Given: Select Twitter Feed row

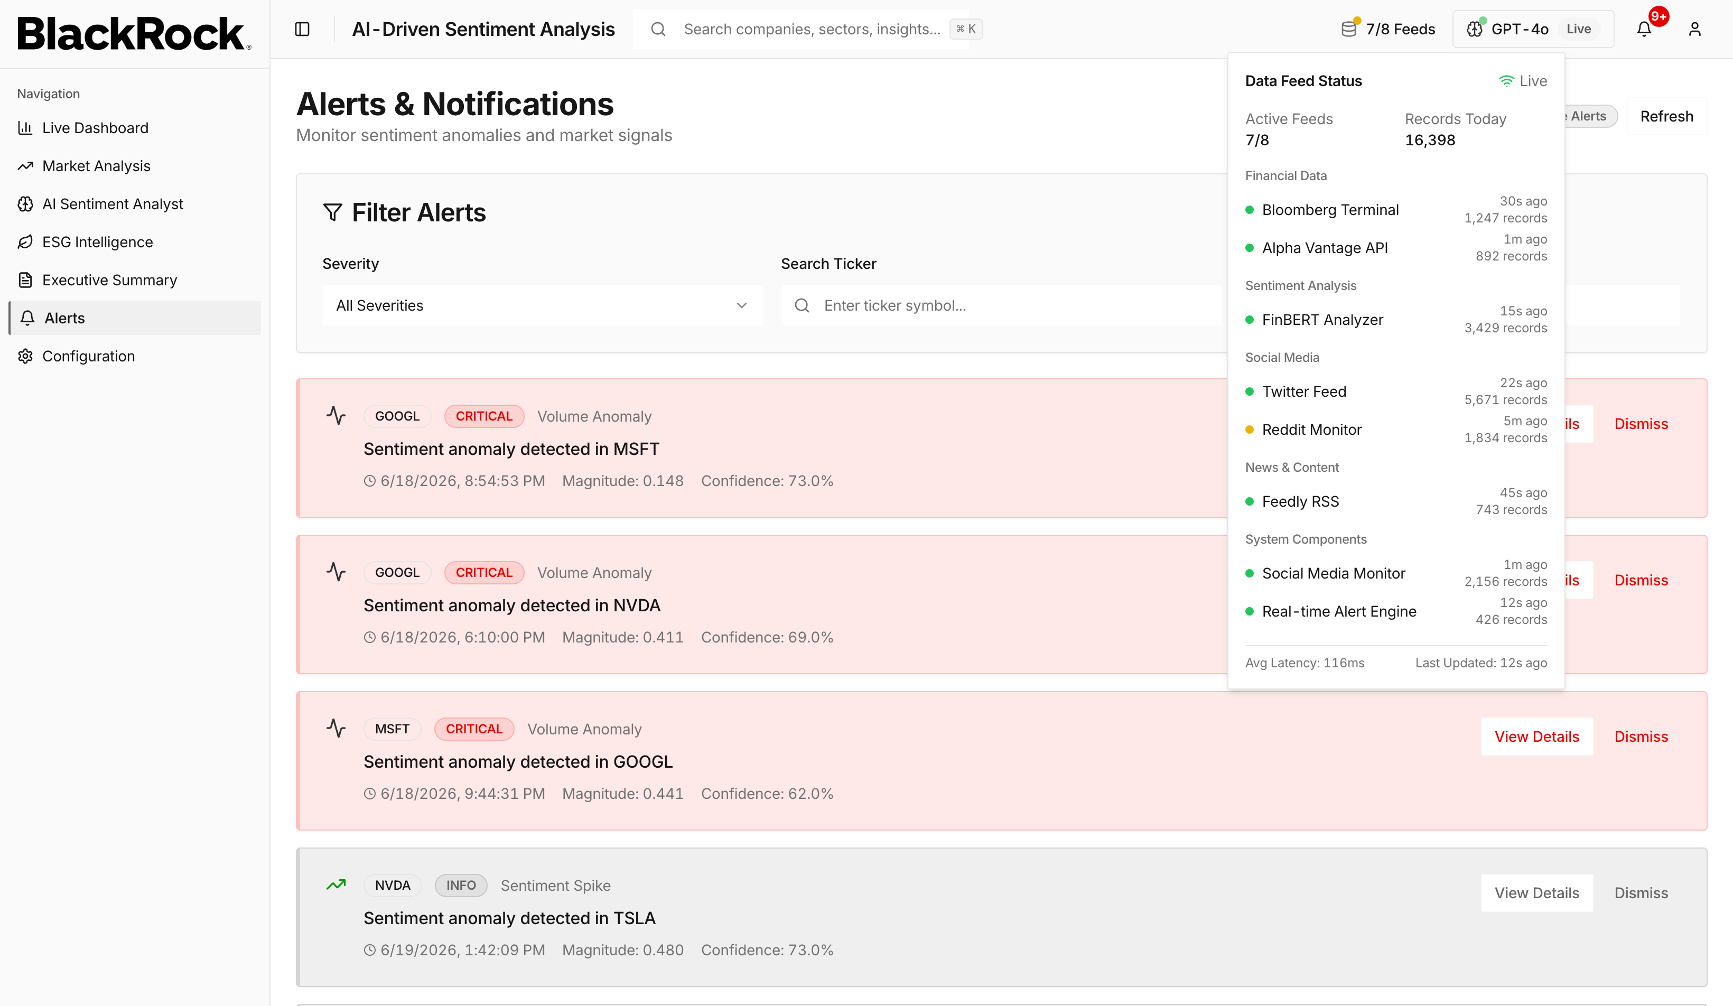Looking at the screenshot, I should point(1396,392).
